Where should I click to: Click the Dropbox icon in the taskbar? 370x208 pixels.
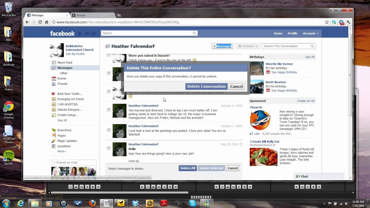[135, 203]
